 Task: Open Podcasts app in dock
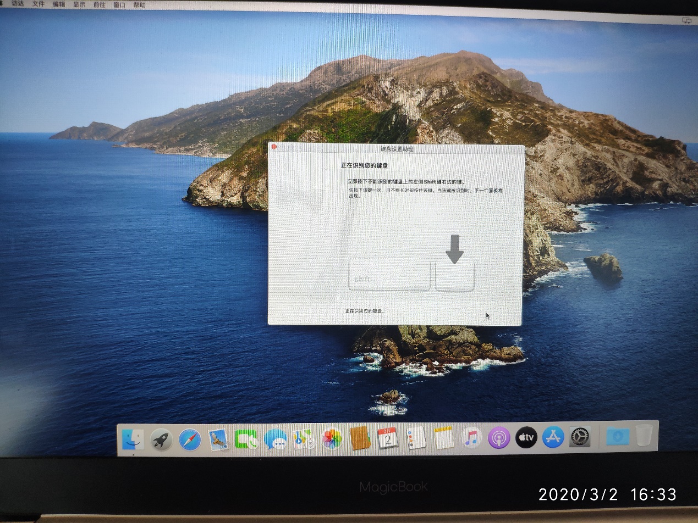pyautogui.click(x=499, y=438)
